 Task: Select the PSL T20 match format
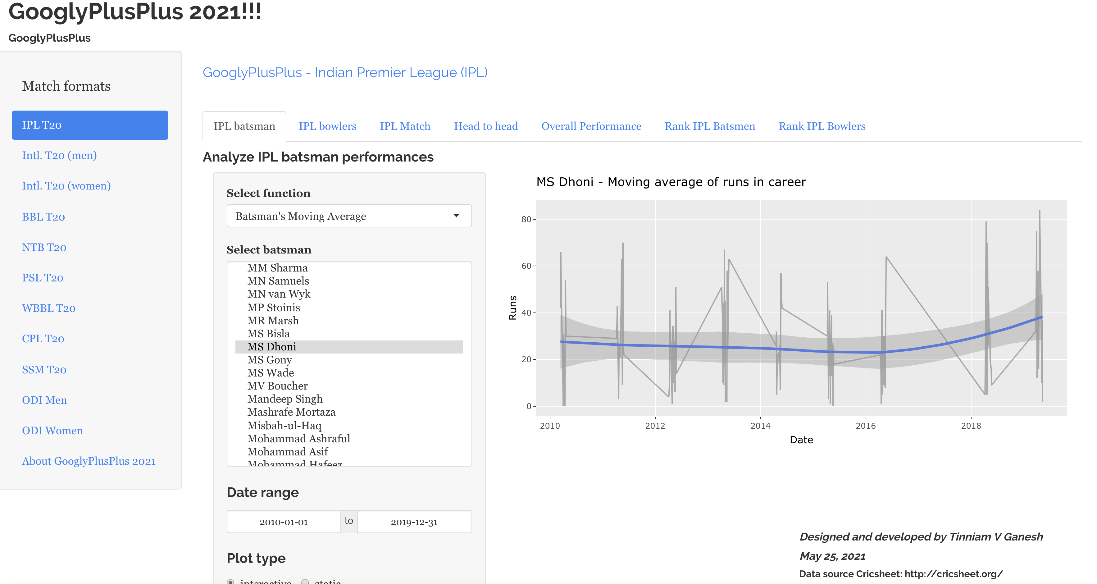(43, 278)
